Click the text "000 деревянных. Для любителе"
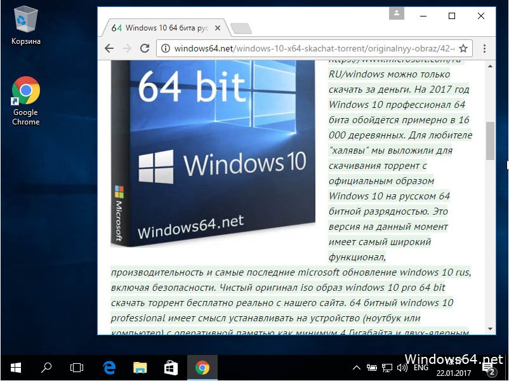509x381 pixels. pos(400,135)
